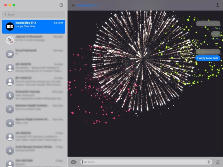This screenshot has width=223, height=167.
Task: Click the compose new message icon
Action: tap(61, 5)
